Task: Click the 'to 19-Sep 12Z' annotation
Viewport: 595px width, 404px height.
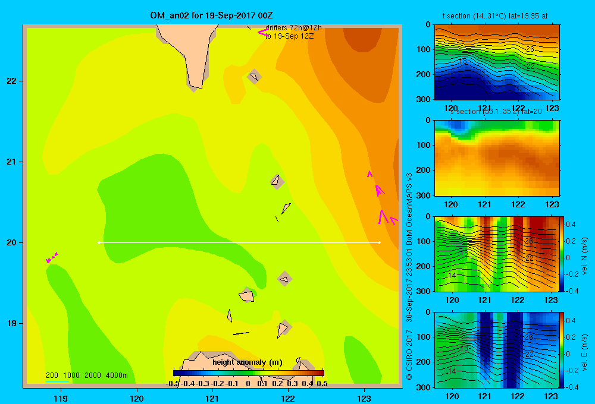Action: (290, 36)
